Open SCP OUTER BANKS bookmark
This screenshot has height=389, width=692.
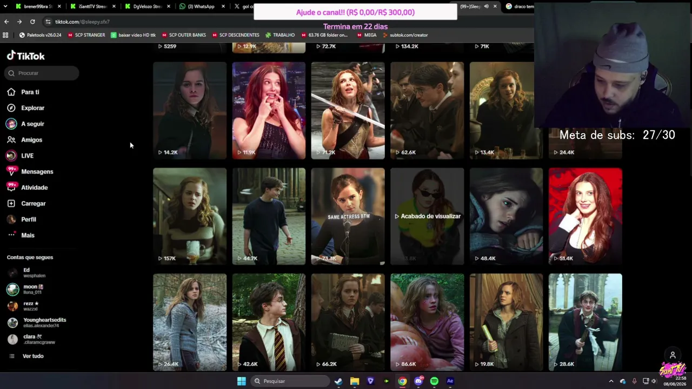point(183,35)
